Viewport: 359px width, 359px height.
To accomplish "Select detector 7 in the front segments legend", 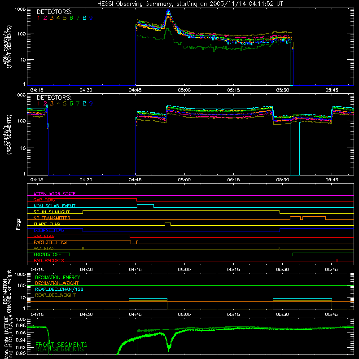I will pos(78,18).
